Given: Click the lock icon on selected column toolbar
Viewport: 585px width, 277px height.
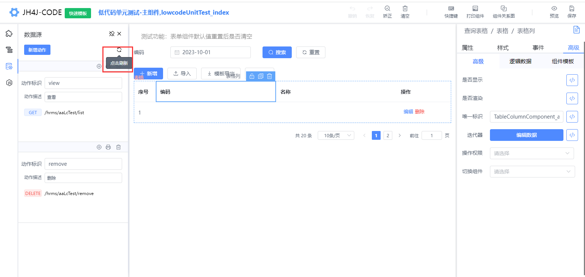Looking at the screenshot, I should click(252, 76).
